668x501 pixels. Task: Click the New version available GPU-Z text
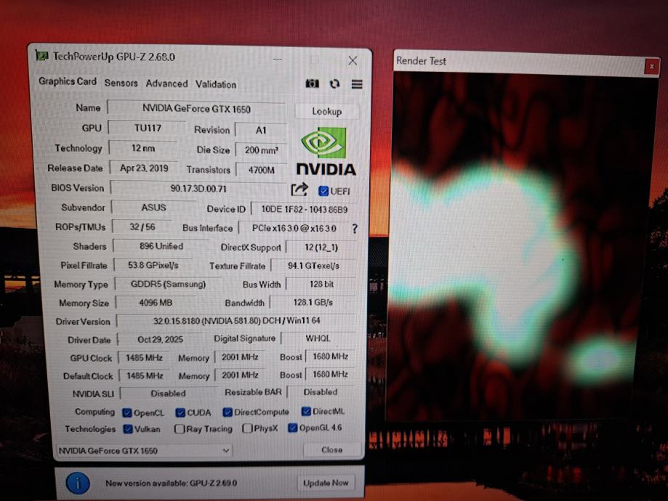(x=172, y=483)
